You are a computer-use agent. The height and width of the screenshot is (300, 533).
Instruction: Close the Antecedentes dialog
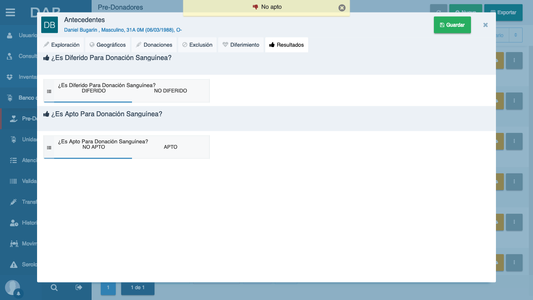[486, 25]
